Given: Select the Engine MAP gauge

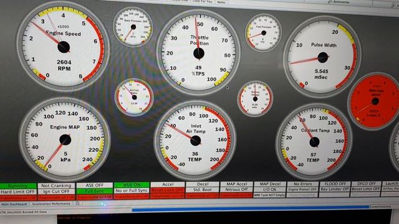Looking at the screenshot, I should (x=65, y=139).
